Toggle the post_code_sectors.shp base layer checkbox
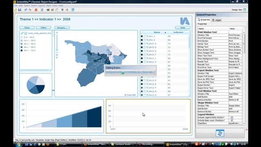The image size is (261, 147). (26, 33)
